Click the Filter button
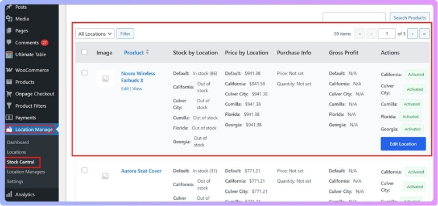This screenshot has height=206, width=438. [x=125, y=33]
